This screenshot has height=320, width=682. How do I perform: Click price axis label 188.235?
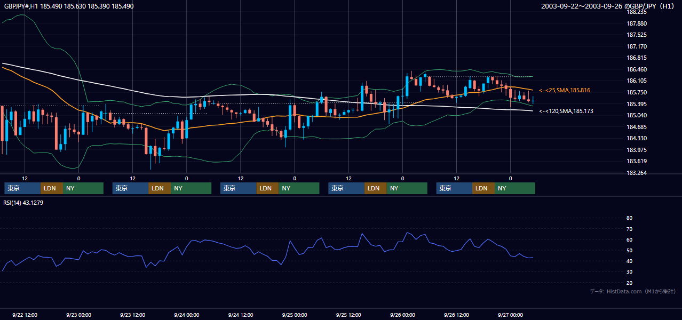coord(637,12)
